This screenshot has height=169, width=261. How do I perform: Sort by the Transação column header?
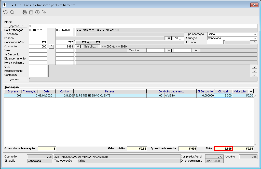pyautogui.click(x=30, y=91)
